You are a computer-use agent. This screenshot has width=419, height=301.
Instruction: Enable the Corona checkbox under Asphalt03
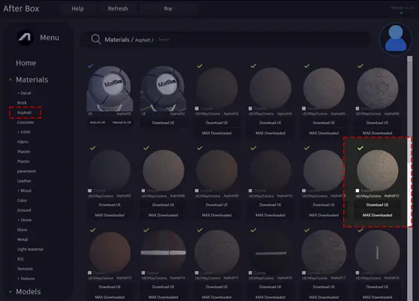point(197,108)
